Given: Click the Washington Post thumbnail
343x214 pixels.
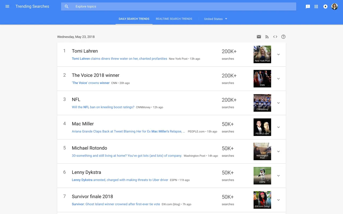Looking at the screenshot, I should click(x=262, y=151).
